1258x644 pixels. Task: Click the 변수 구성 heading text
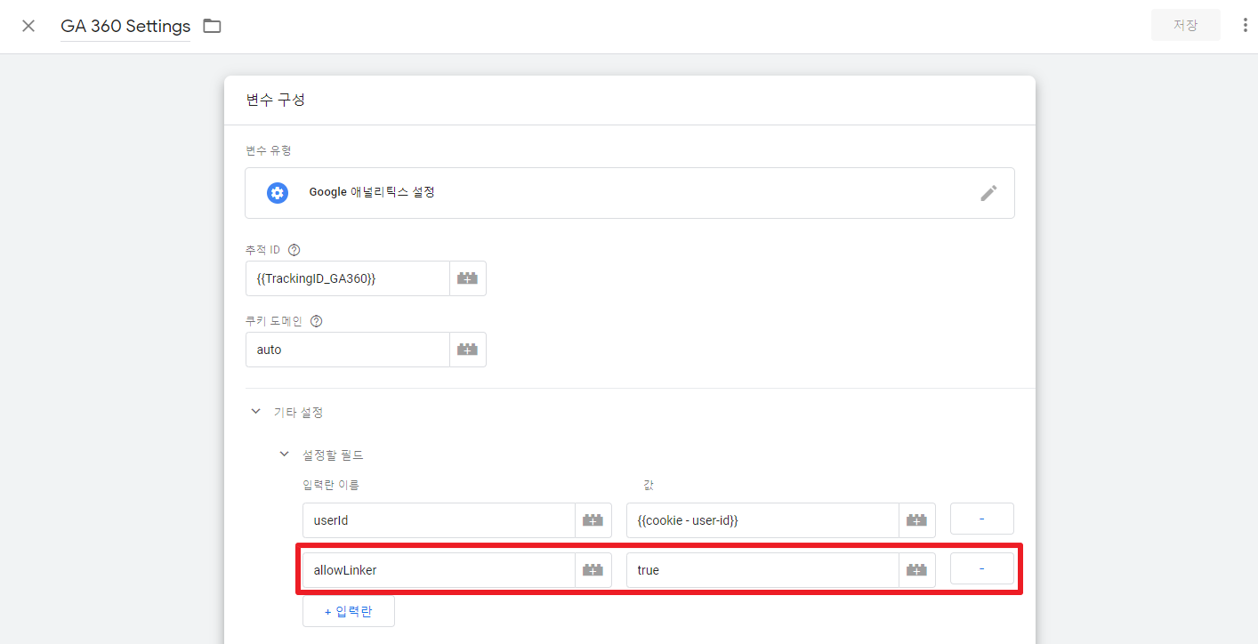(x=275, y=100)
